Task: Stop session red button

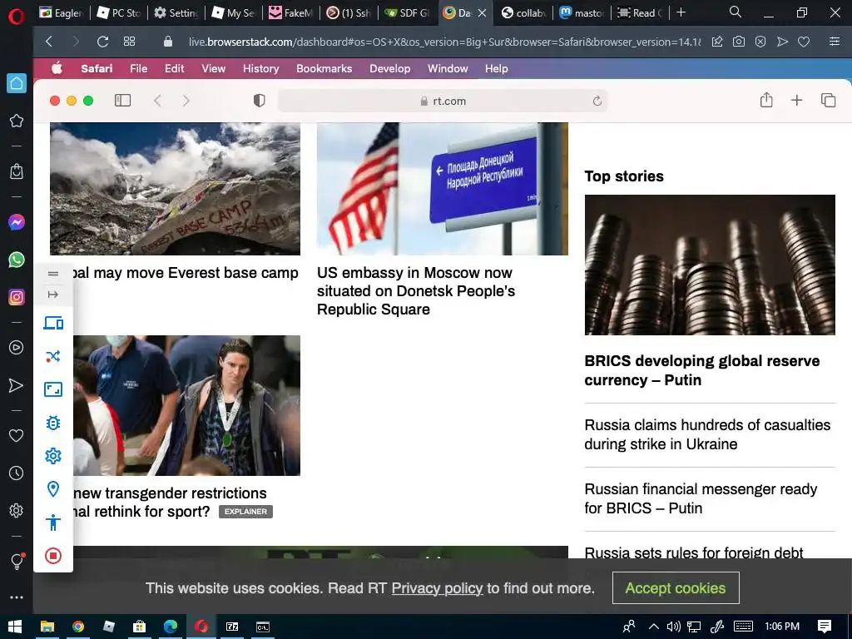Action: click(53, 556)
